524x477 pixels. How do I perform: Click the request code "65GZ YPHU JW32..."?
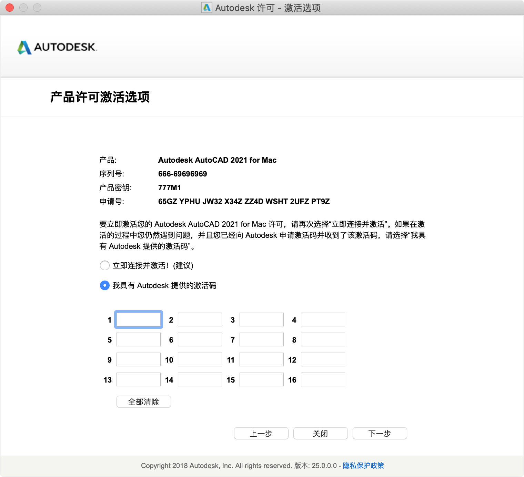244,201
